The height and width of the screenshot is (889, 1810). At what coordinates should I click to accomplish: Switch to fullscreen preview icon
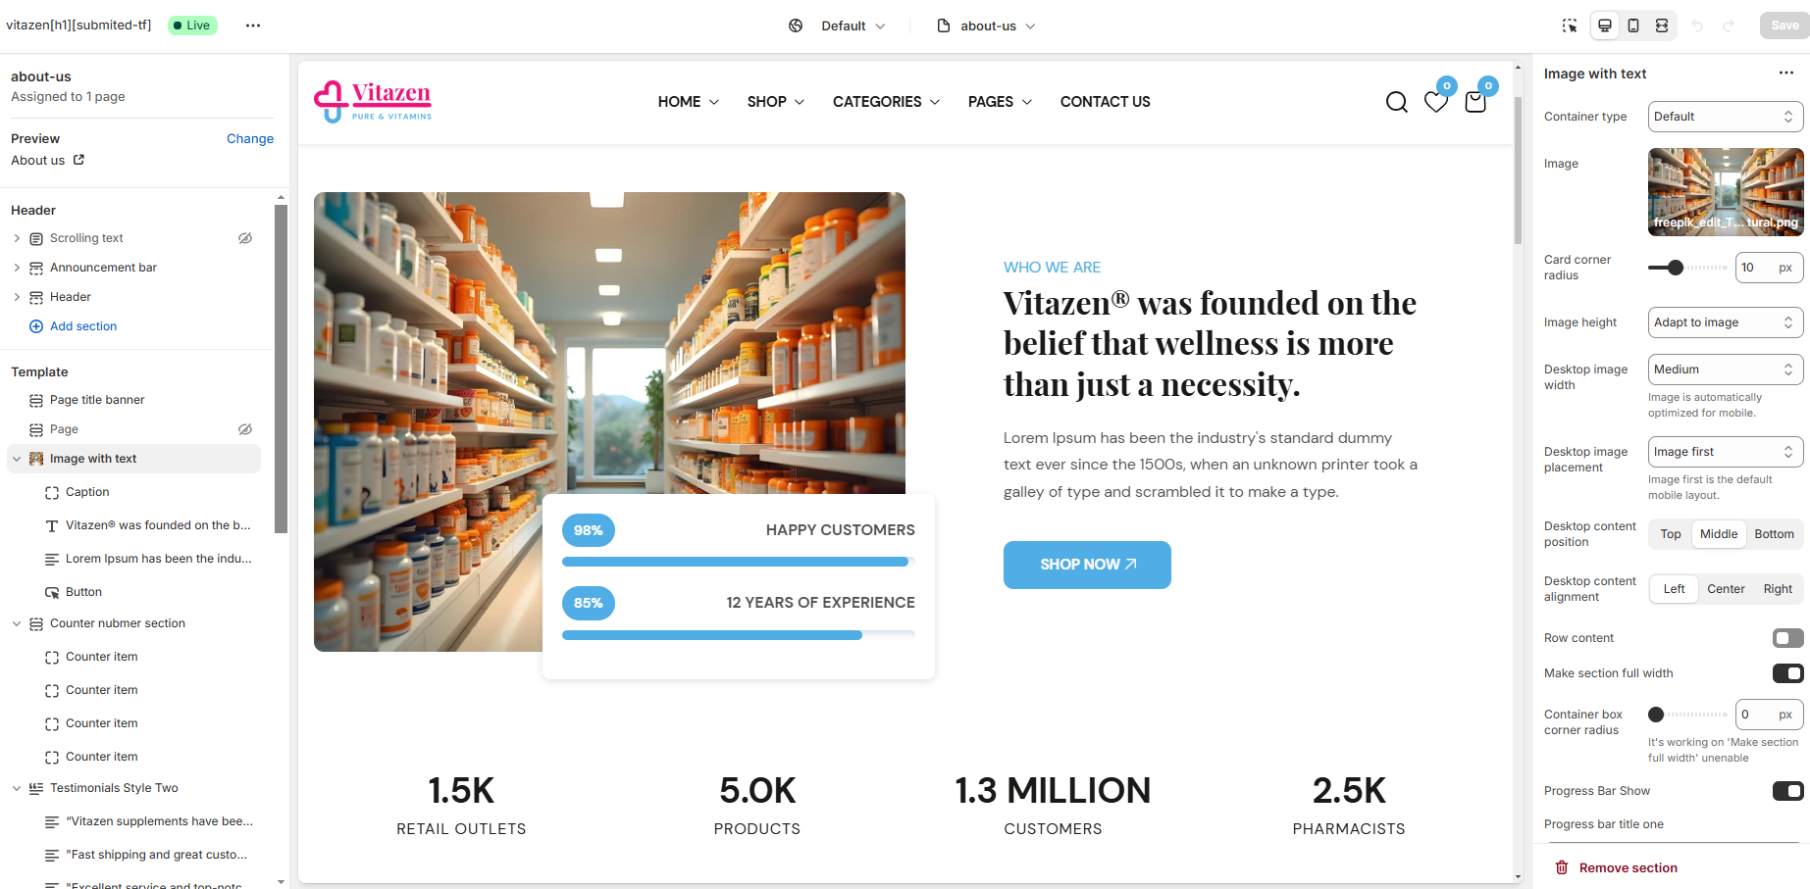pyautogui.click(x=1662, y=25)
